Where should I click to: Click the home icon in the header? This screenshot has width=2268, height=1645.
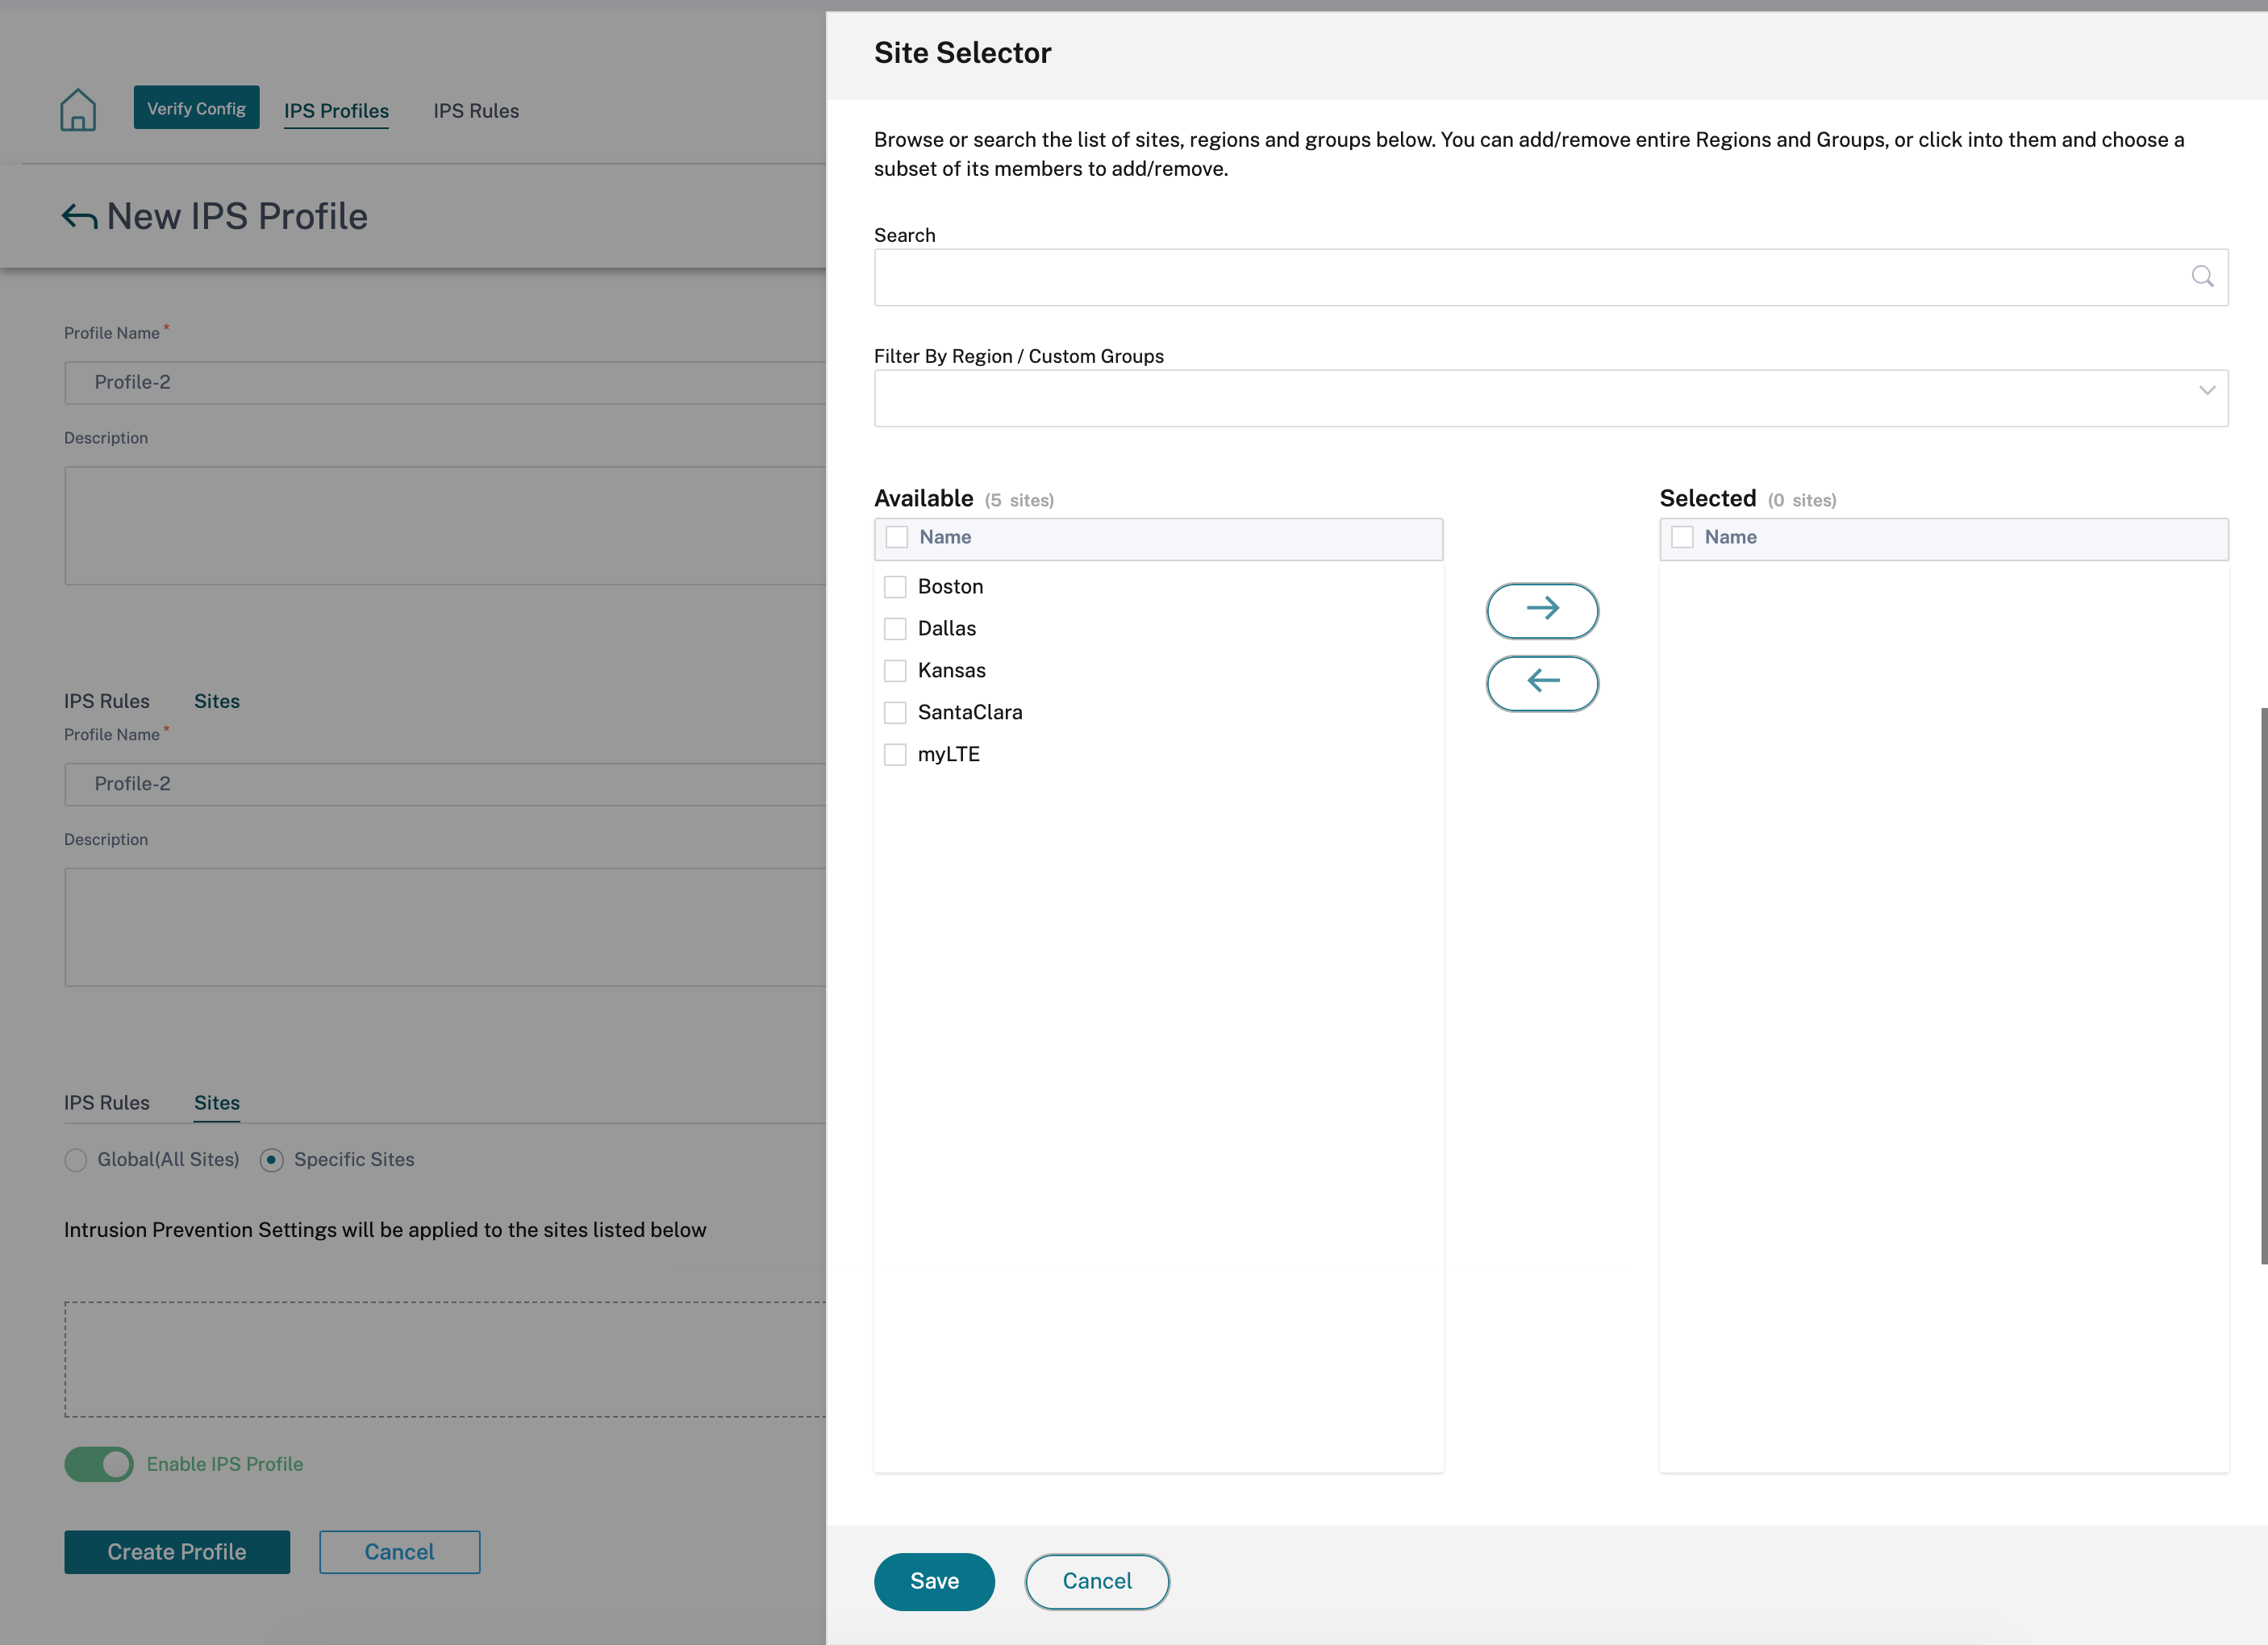[78, 110]
